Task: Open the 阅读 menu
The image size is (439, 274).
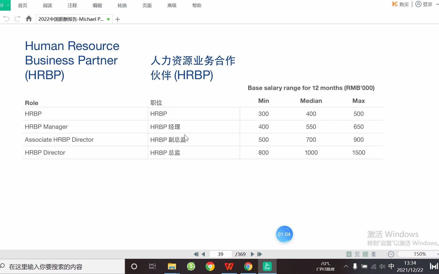Action: coord(48,5)
